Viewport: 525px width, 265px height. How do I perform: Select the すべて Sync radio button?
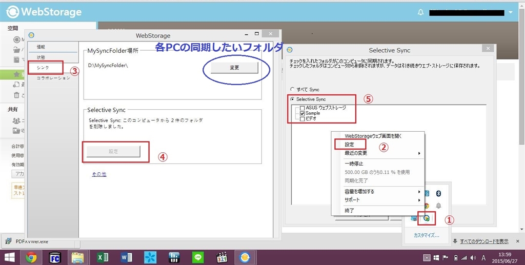[292, 89]
